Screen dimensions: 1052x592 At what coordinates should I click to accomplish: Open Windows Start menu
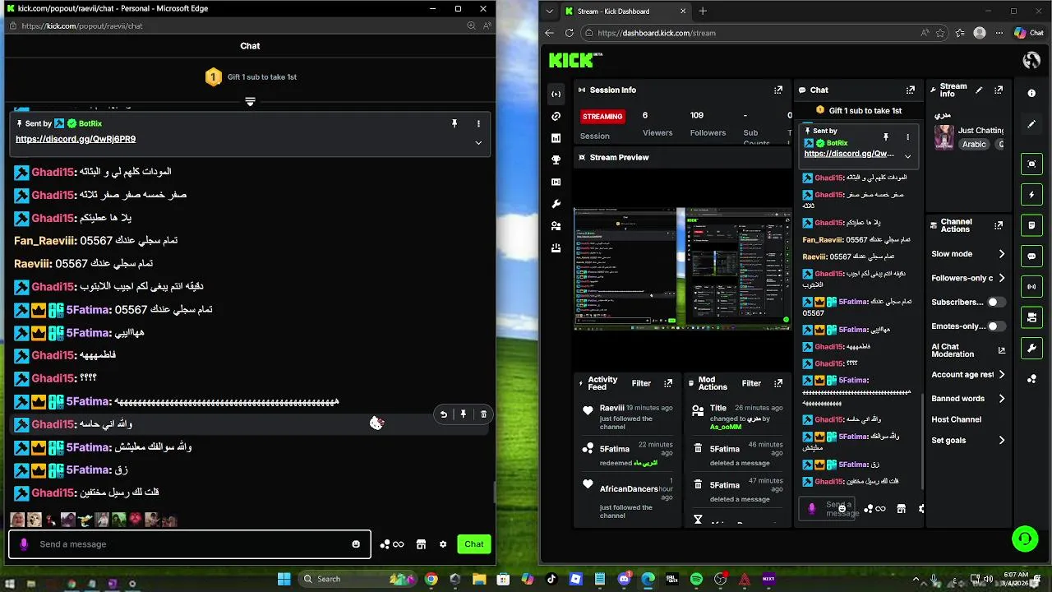284,579
